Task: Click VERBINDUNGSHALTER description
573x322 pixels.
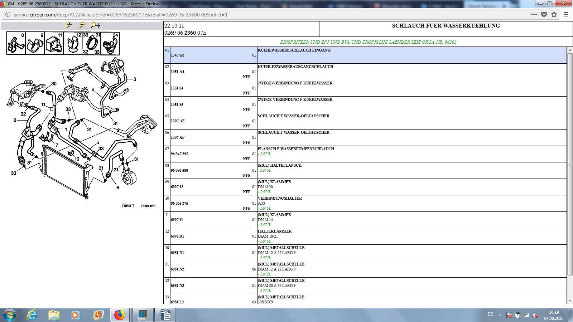Action: 280,198
